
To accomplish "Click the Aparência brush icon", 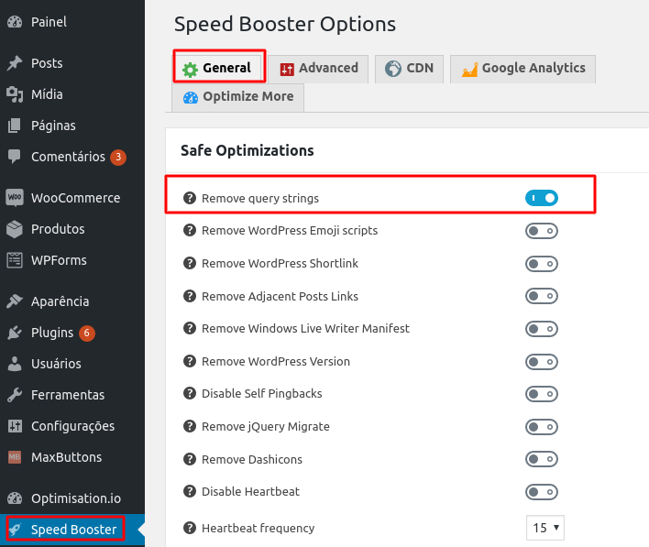I will tap(15, 301).
